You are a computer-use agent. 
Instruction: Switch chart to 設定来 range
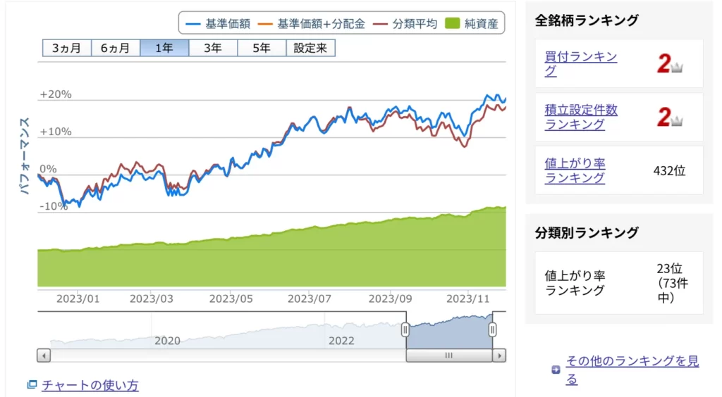click(310, 49)
